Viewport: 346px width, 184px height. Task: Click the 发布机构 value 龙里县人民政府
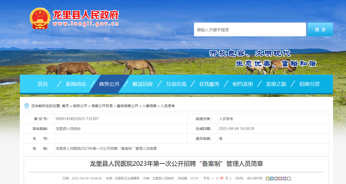pos(68,129)
